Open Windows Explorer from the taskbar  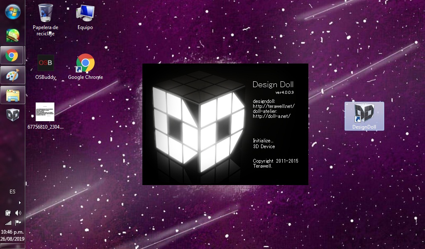coord(12,95)
